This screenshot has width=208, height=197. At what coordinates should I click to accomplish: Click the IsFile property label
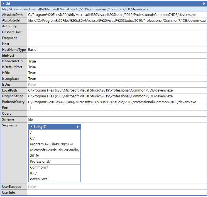(6, 73)
